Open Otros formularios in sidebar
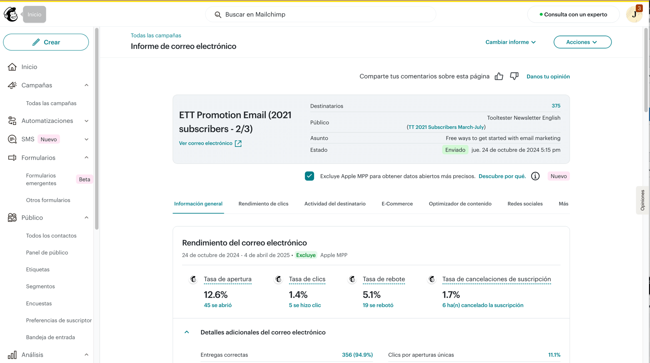 tap(48, 200)
